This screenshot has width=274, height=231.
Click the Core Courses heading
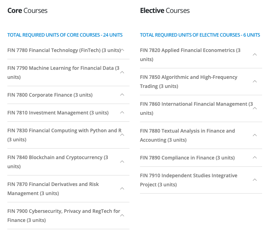pyautogui.click(x=27, y=10)
